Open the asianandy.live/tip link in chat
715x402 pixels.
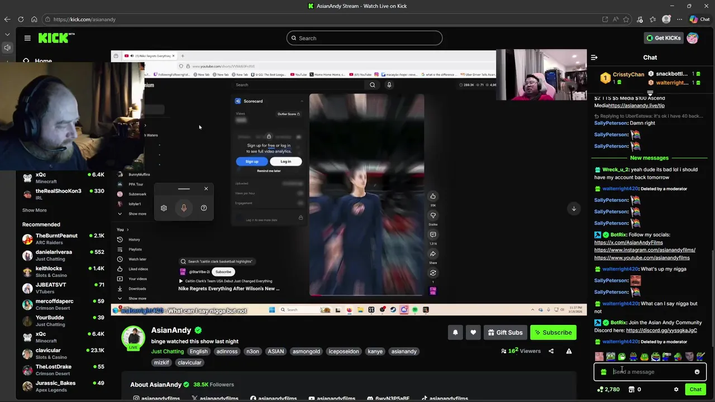[636, 106]
